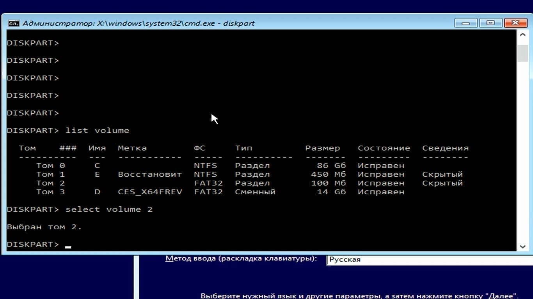Click 'Скрытый' in the Том 2 row
The height and width of the screenshot is (299, 533).
coord(442,183)
